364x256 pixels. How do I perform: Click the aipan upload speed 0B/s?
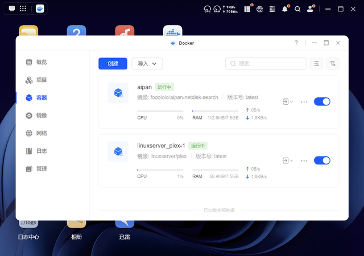point(253,110)
